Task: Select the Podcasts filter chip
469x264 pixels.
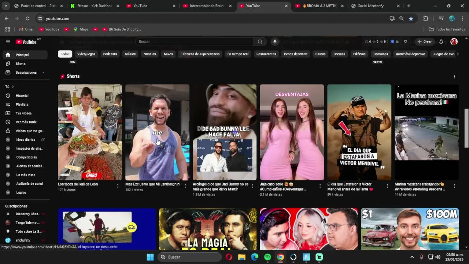Action: (x=110, y=54)
